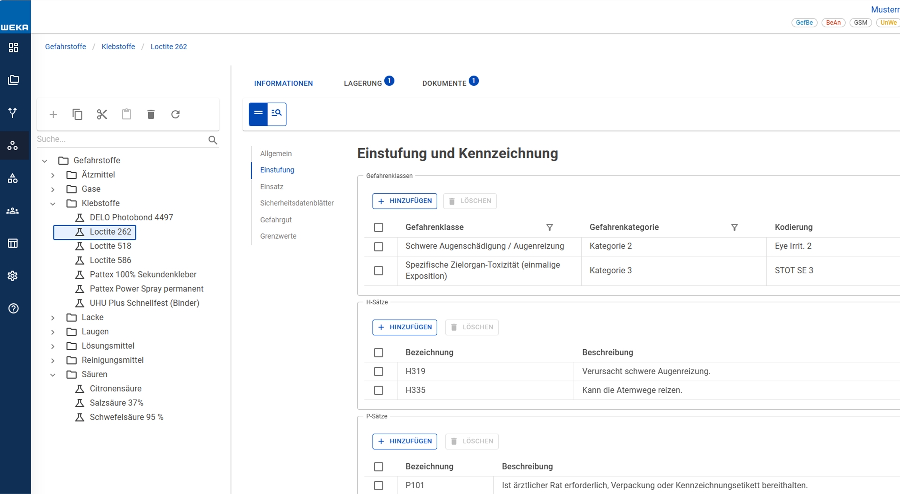The height and width of the screenshot is (494, 900).
Task: Click the copy icon in tree toolbar
Action: (x=77, y=114)
